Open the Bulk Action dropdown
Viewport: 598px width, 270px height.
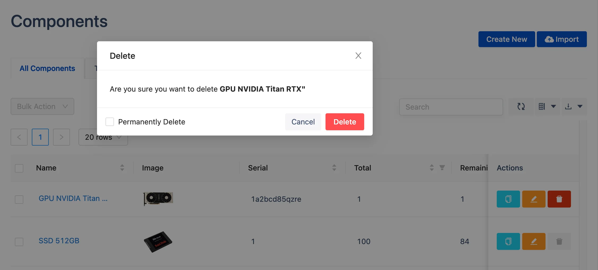pos(42,106)
